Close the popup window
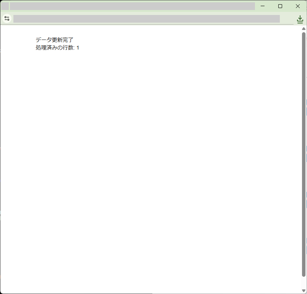Image resolution: width=307 pixels, height=294 pixels. 298,6
